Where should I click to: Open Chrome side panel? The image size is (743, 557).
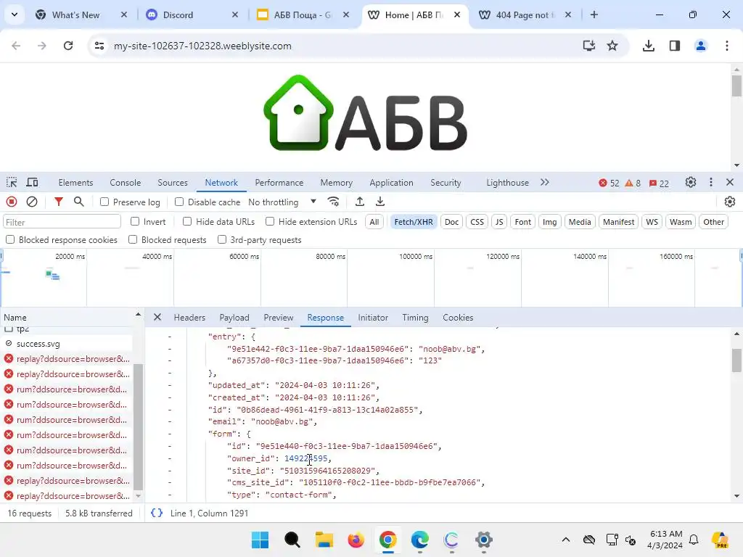[x=675, y=46]
